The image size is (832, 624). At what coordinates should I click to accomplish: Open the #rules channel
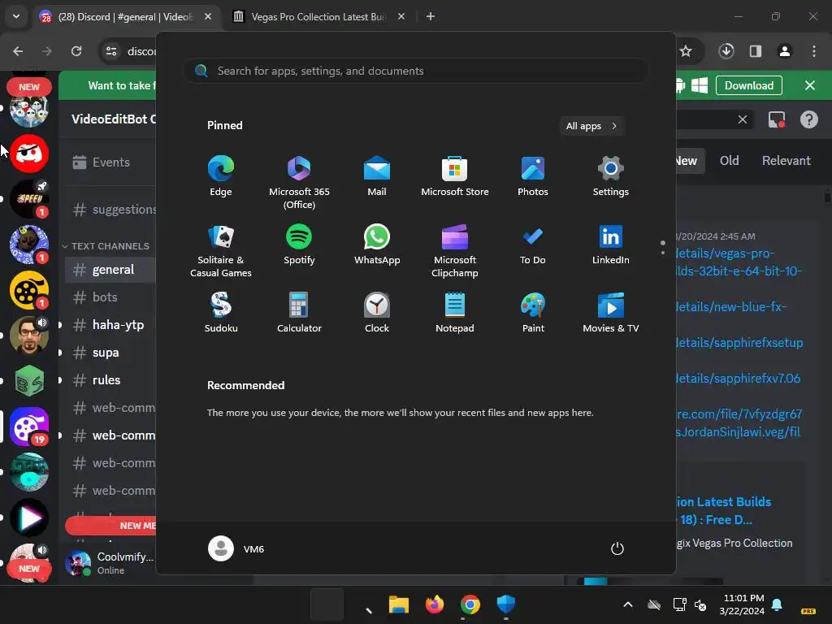point(110,380)
